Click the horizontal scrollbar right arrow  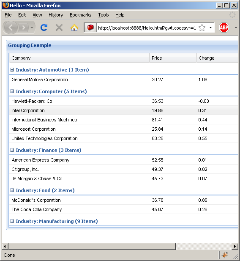click(x=235, y=246)
